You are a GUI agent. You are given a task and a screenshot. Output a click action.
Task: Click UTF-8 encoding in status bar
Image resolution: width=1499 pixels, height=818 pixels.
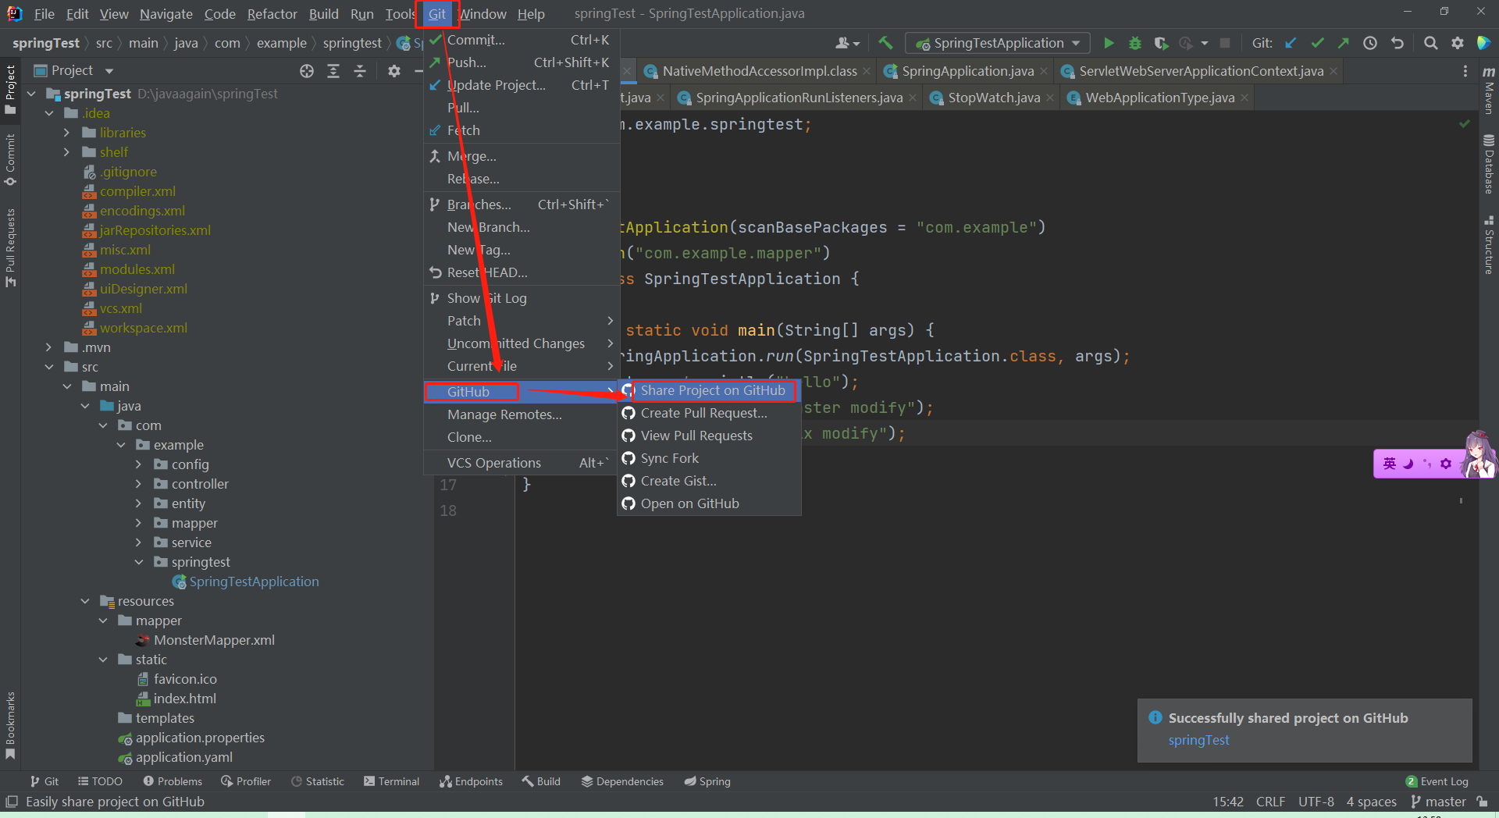[1316, 802]
